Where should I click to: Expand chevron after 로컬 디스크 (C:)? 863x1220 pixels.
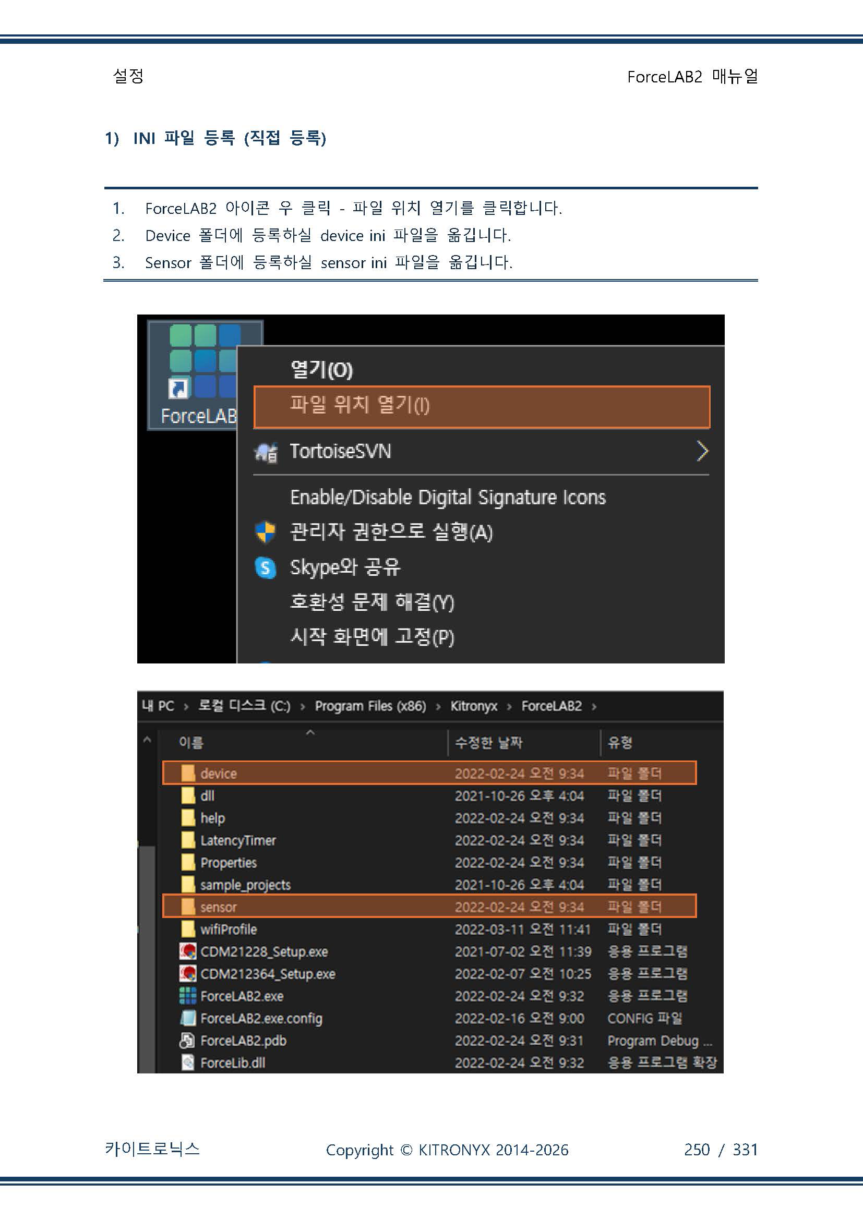tap(303, 707)
